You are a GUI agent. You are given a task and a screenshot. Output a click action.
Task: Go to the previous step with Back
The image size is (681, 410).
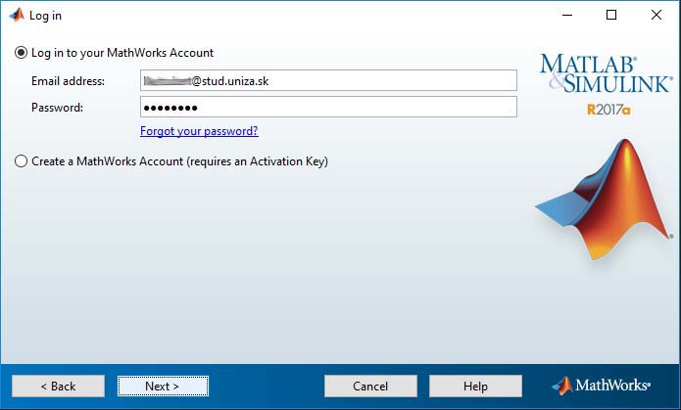[x=58, y=387]
